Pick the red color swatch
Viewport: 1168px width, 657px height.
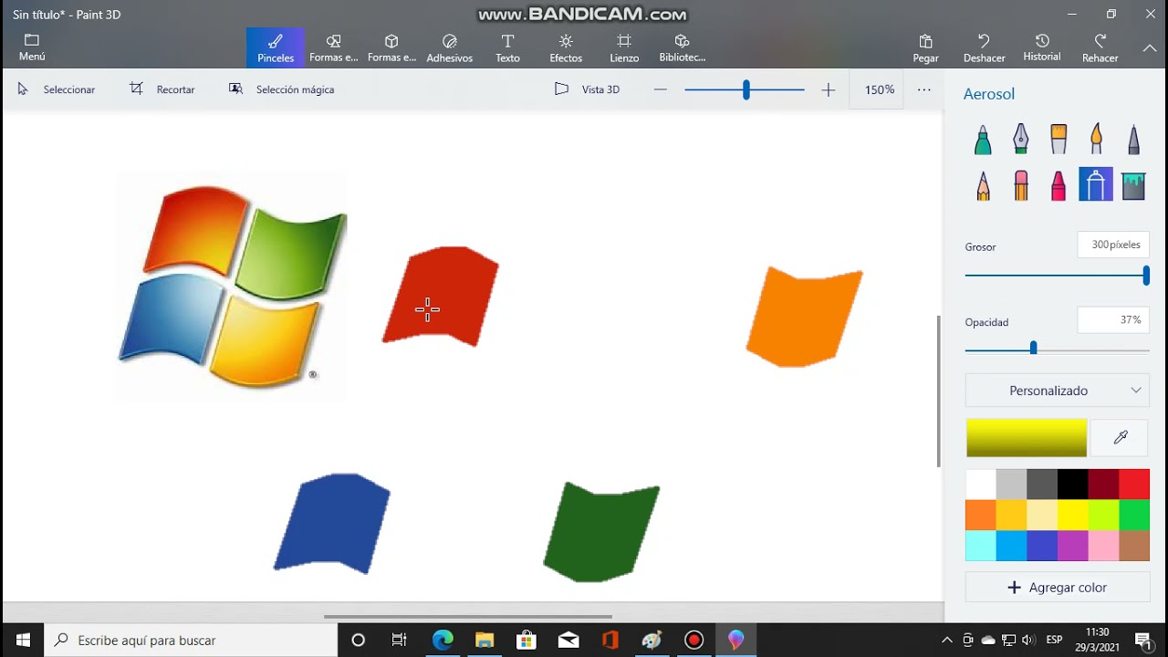[x=1134, y=485]
